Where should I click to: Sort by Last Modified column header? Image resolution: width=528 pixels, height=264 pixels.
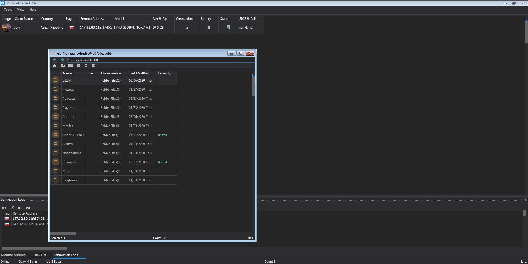click(x=142, y=73)
